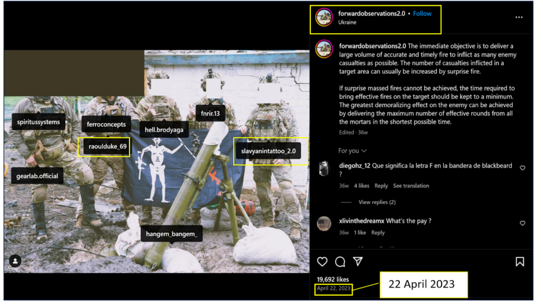Open the Ukraine location link
The image size is (543, 306).
click(347, 23)
